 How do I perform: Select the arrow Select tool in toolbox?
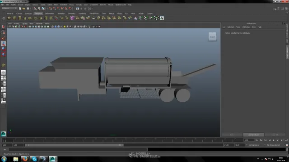(x=3, y=27)
